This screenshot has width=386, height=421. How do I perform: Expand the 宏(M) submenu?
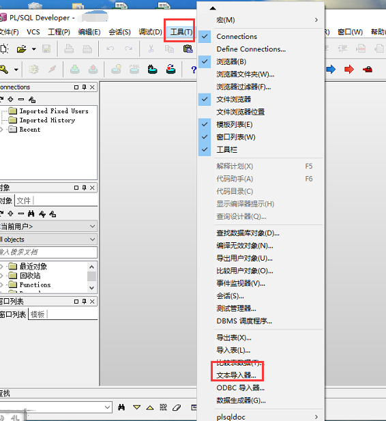pos(261,20)
